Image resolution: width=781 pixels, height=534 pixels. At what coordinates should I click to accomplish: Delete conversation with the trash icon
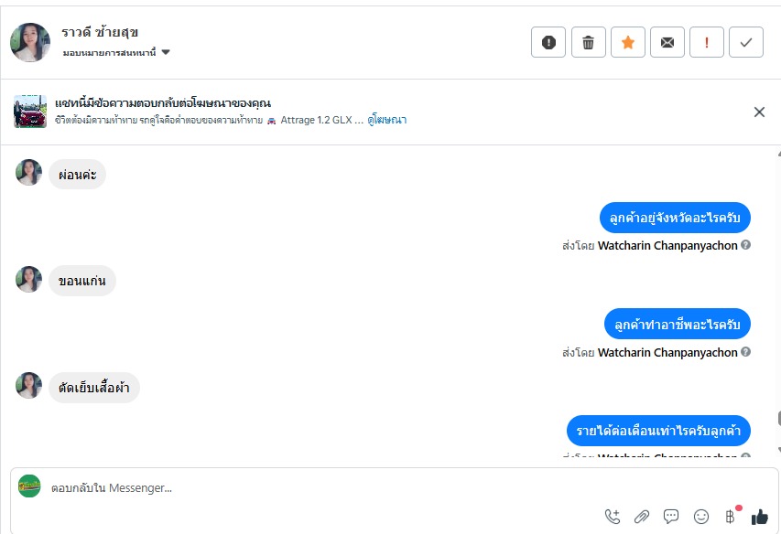tap(589, 42)
